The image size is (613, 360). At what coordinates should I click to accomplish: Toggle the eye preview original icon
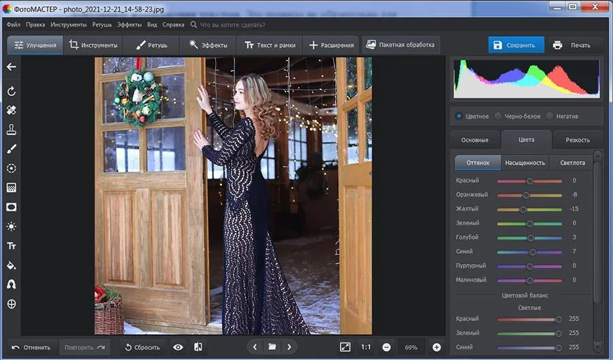tap(178, 347)
